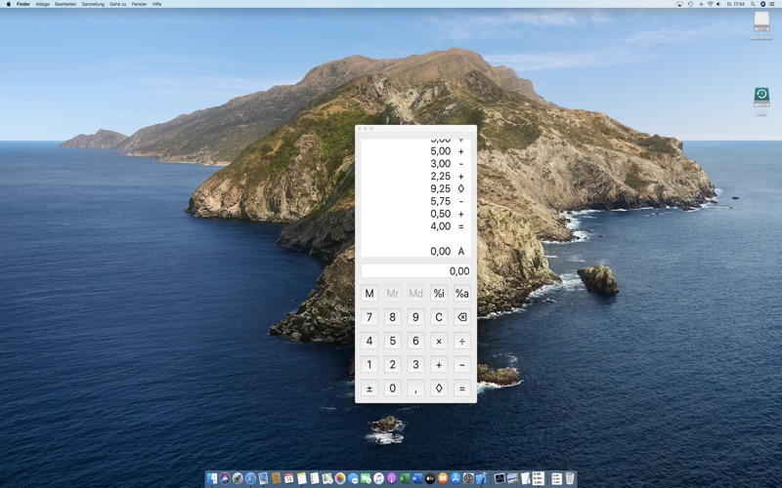Open the Hilfe menu
Screen dimensions: 782x488
[x=156, y=4]
